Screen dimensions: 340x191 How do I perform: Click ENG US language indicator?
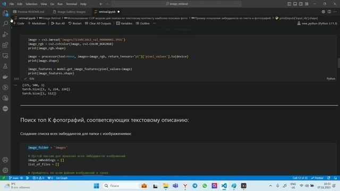click(293, 186)
